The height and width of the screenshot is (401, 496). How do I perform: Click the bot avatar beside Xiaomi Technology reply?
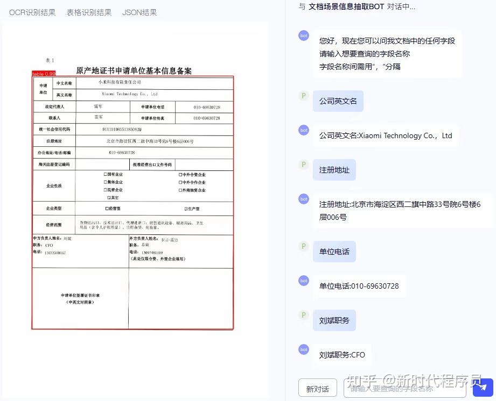pyautogui.click(x=304, y=130)
